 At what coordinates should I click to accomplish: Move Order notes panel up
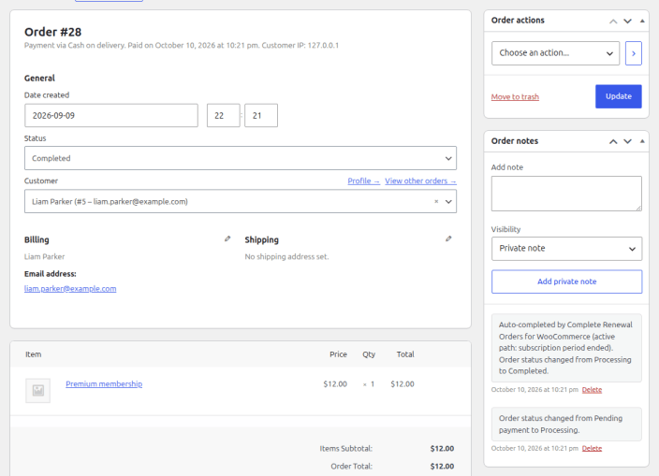pyautogui.click(x=613, y=141)
